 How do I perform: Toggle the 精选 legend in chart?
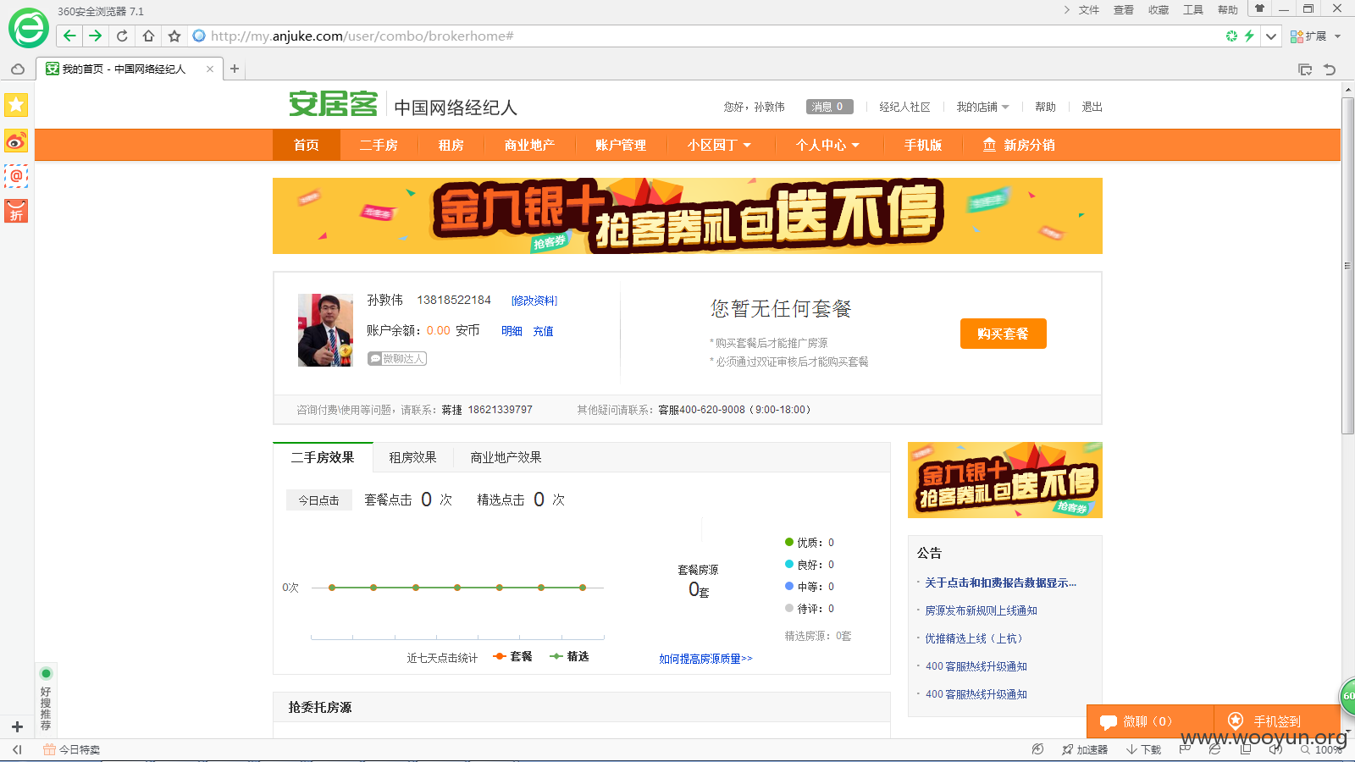pyautogui.click(x=569, y=656)
